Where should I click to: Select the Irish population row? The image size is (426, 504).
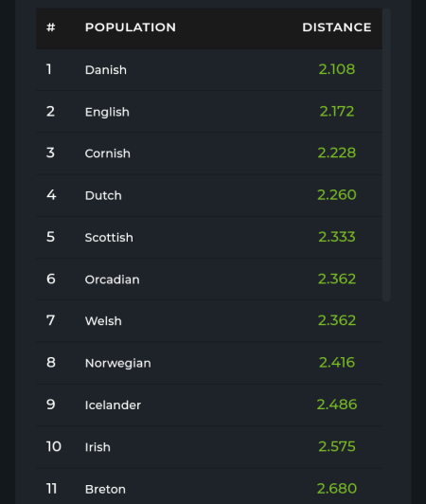click(x=209, y=447)
